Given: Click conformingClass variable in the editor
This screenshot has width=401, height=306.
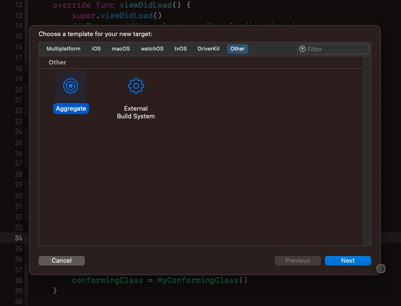Looking at the screenshot, I should tap(107, 280).
